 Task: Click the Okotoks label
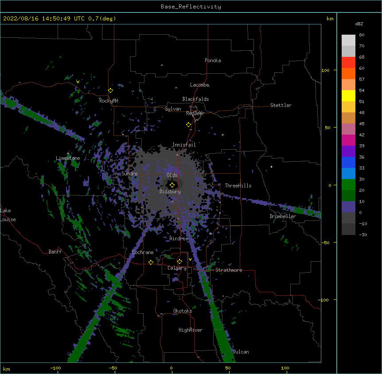tap(183, 311)
